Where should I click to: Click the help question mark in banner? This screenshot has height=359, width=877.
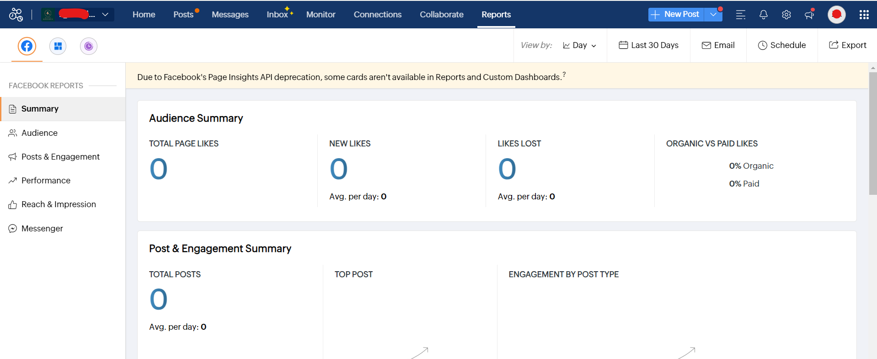[x=564, y=74]
